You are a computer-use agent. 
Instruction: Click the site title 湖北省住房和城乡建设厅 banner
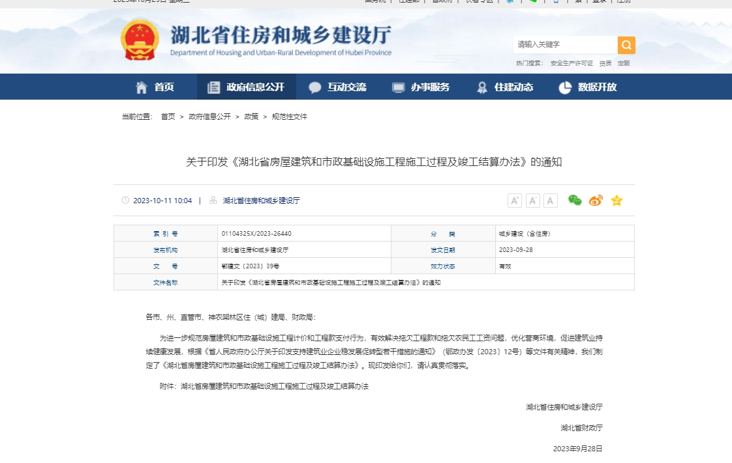click(x=281, y=40)
